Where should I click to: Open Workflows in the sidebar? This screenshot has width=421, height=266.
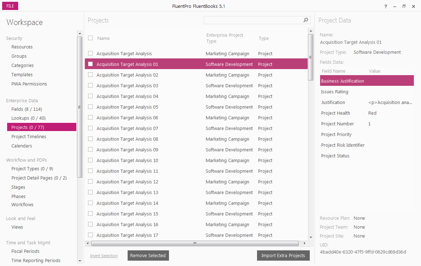point(22,205)
